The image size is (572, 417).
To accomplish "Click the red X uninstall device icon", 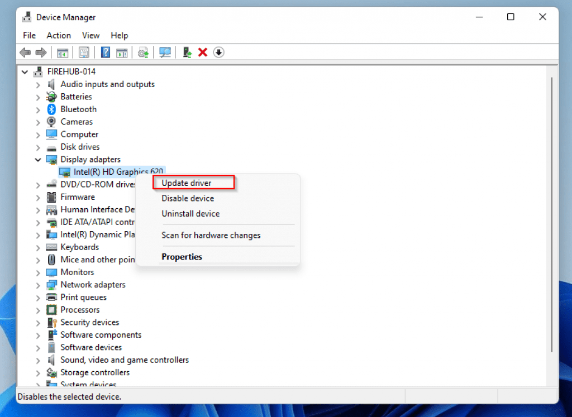I will [x=203, y=52].
